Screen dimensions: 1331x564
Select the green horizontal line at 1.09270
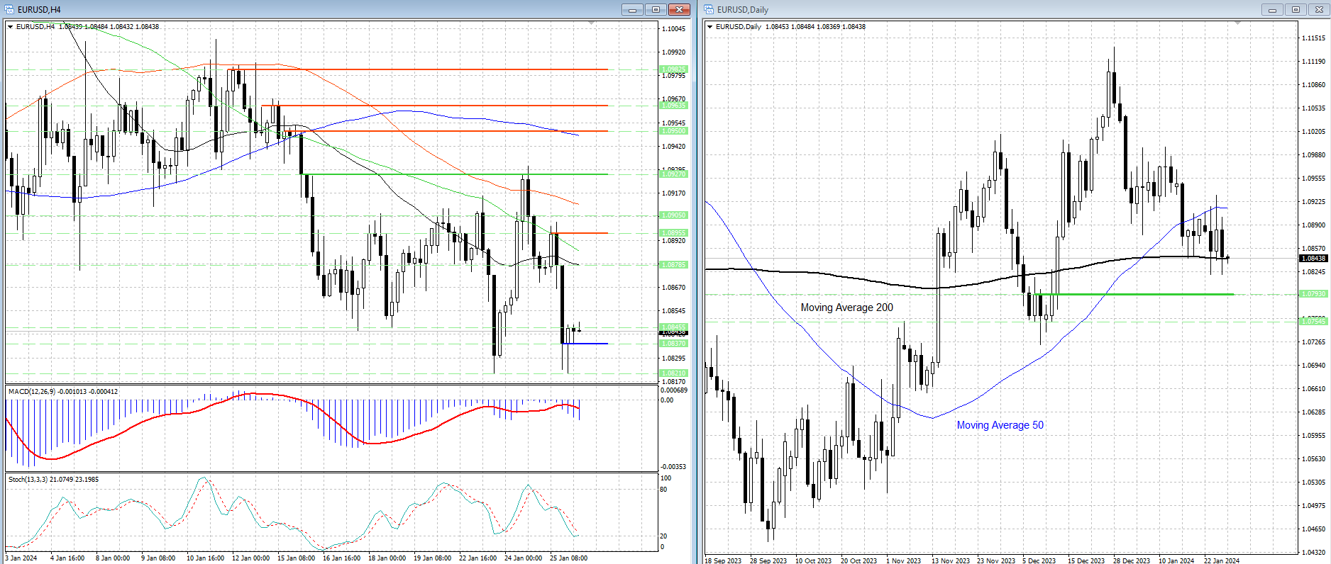(455, 174)
